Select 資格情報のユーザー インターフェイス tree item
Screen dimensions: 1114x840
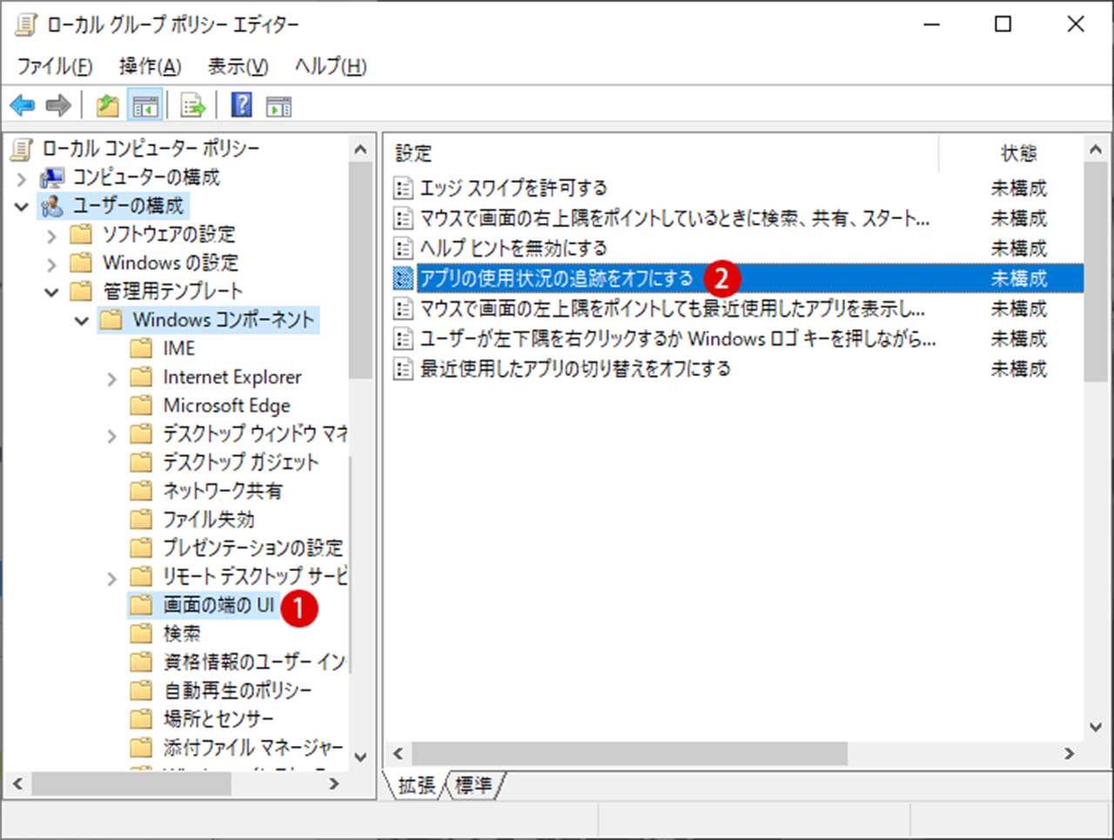253,662
